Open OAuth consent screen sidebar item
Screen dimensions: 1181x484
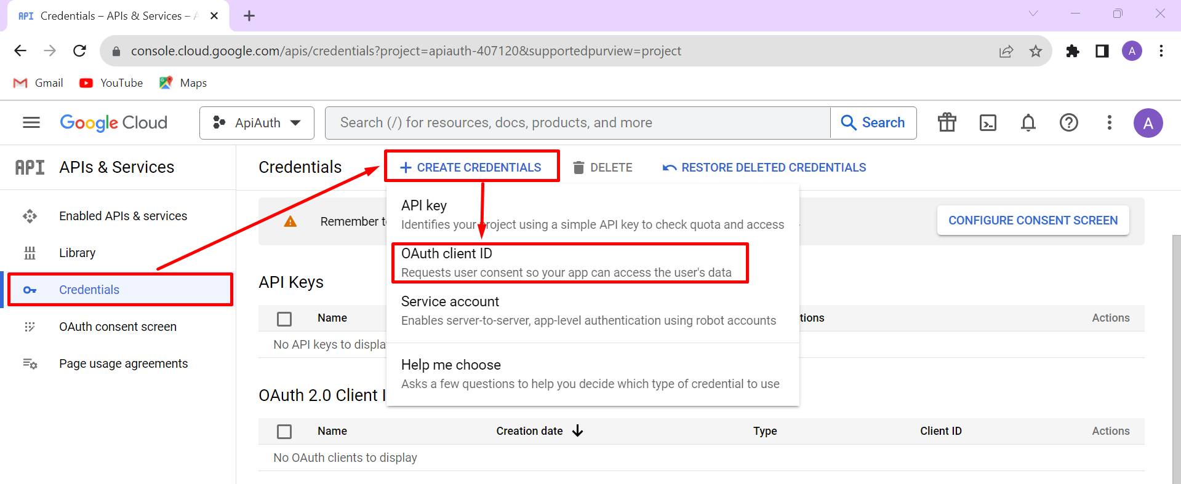pos(118,327)
